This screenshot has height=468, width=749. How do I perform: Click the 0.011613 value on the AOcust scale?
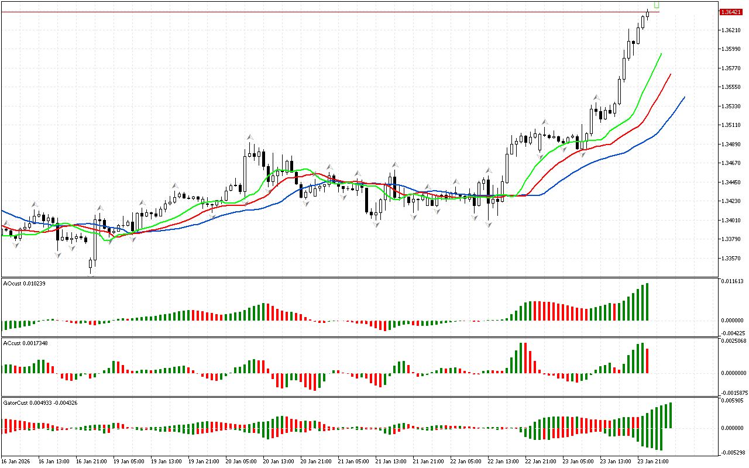coord(733,281)
